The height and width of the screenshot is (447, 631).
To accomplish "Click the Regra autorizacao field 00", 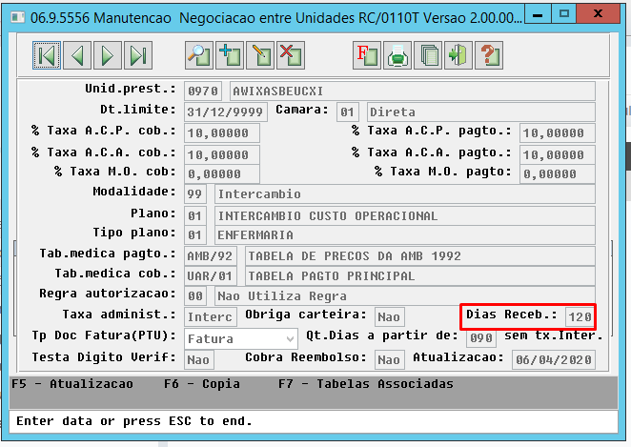I will point(195,296).
